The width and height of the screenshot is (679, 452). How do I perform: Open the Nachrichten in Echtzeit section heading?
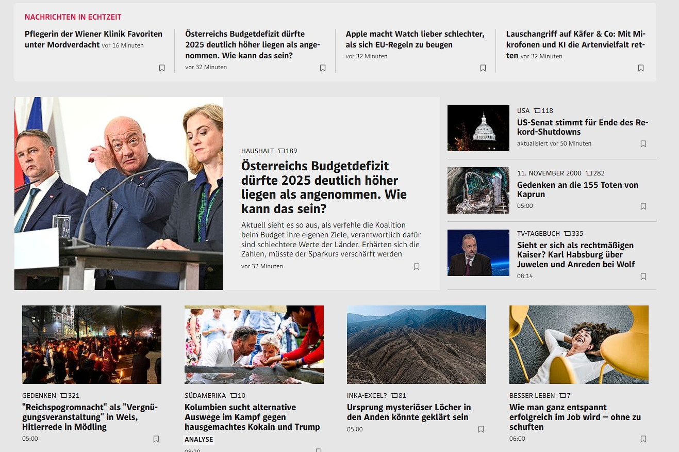pyautogui.click(x=73, y=17)
